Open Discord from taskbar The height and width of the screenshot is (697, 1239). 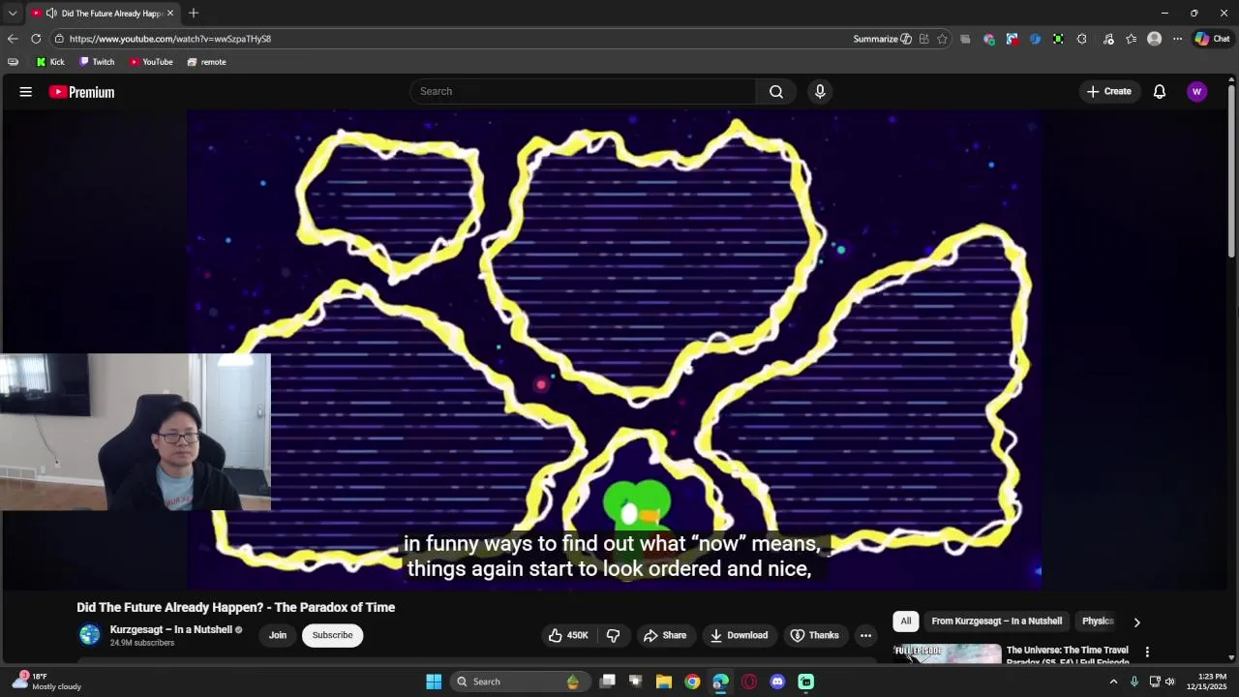777,682
